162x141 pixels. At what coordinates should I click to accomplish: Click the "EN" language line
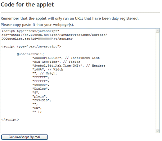(x=37, y=108)
